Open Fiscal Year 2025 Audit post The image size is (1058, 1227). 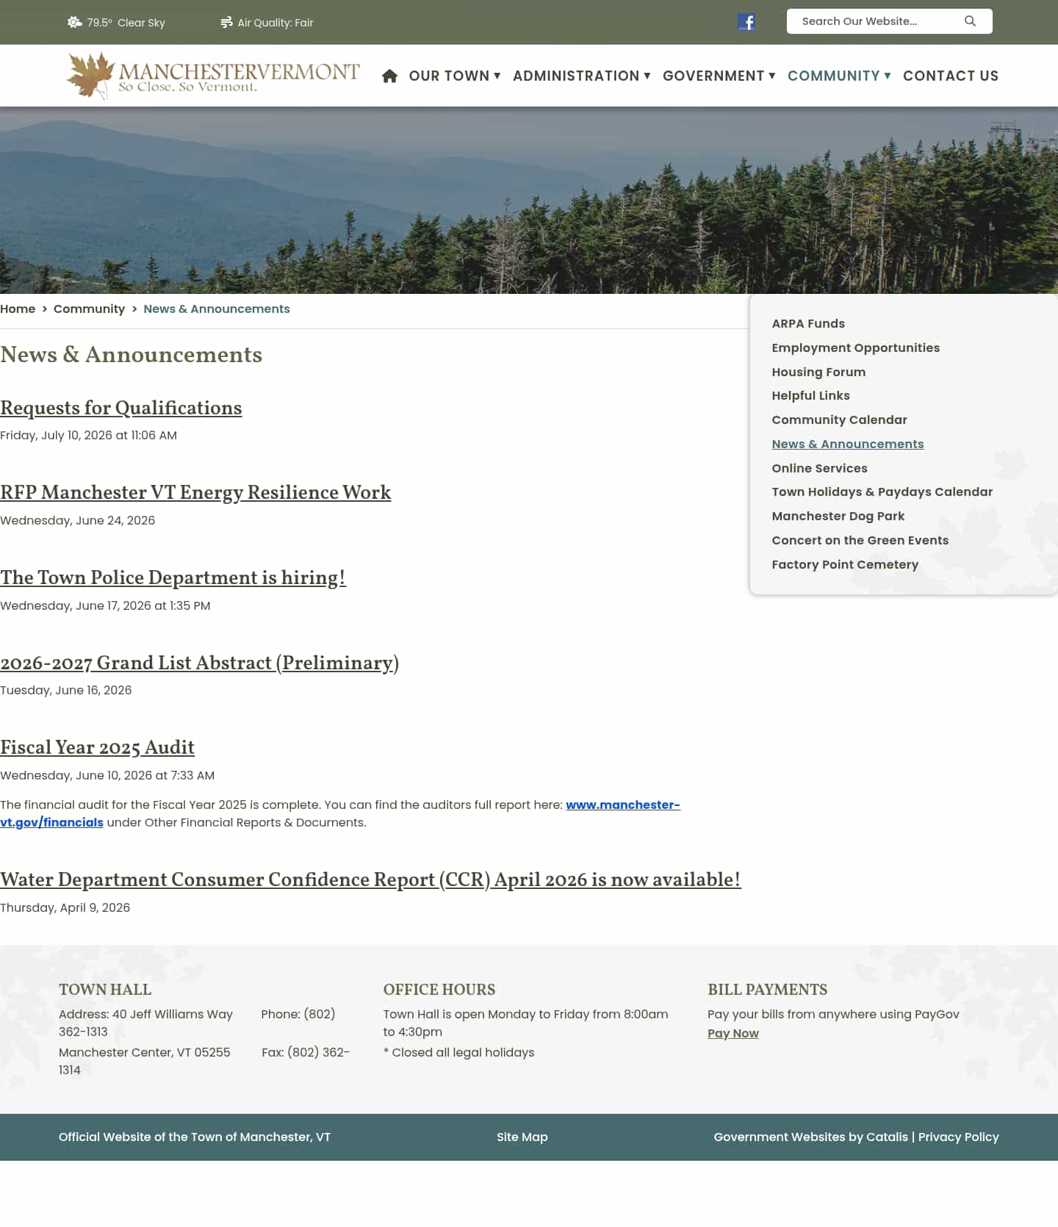coord(97,747)
